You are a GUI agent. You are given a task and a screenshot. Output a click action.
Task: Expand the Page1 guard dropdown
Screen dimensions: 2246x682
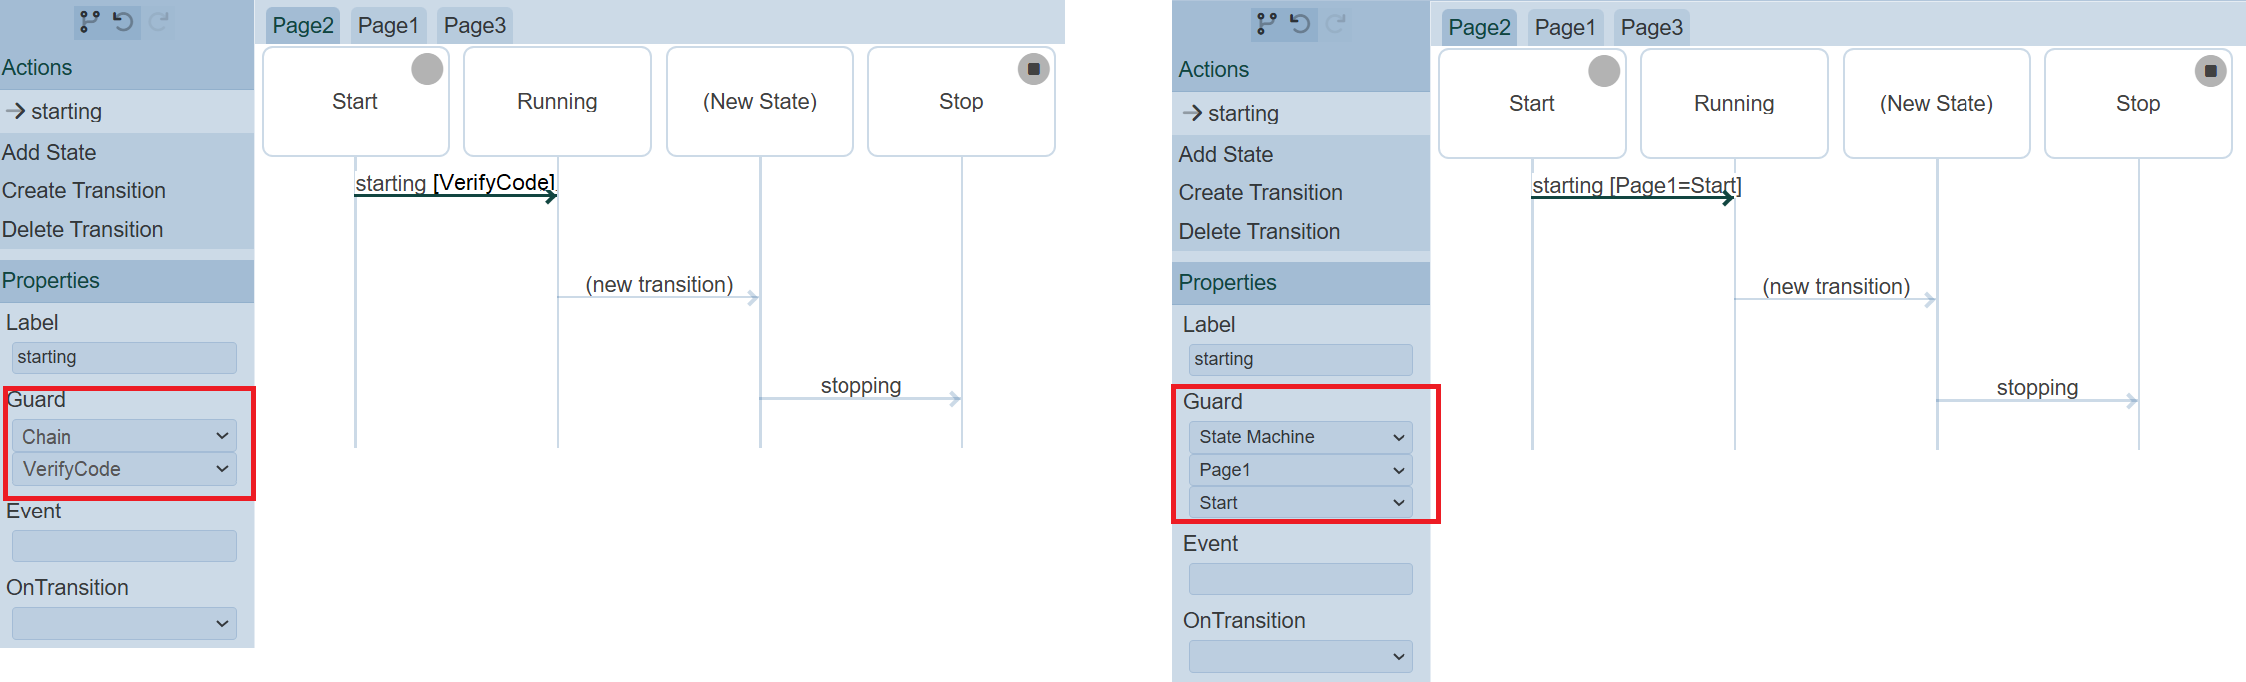(1301, 470)
